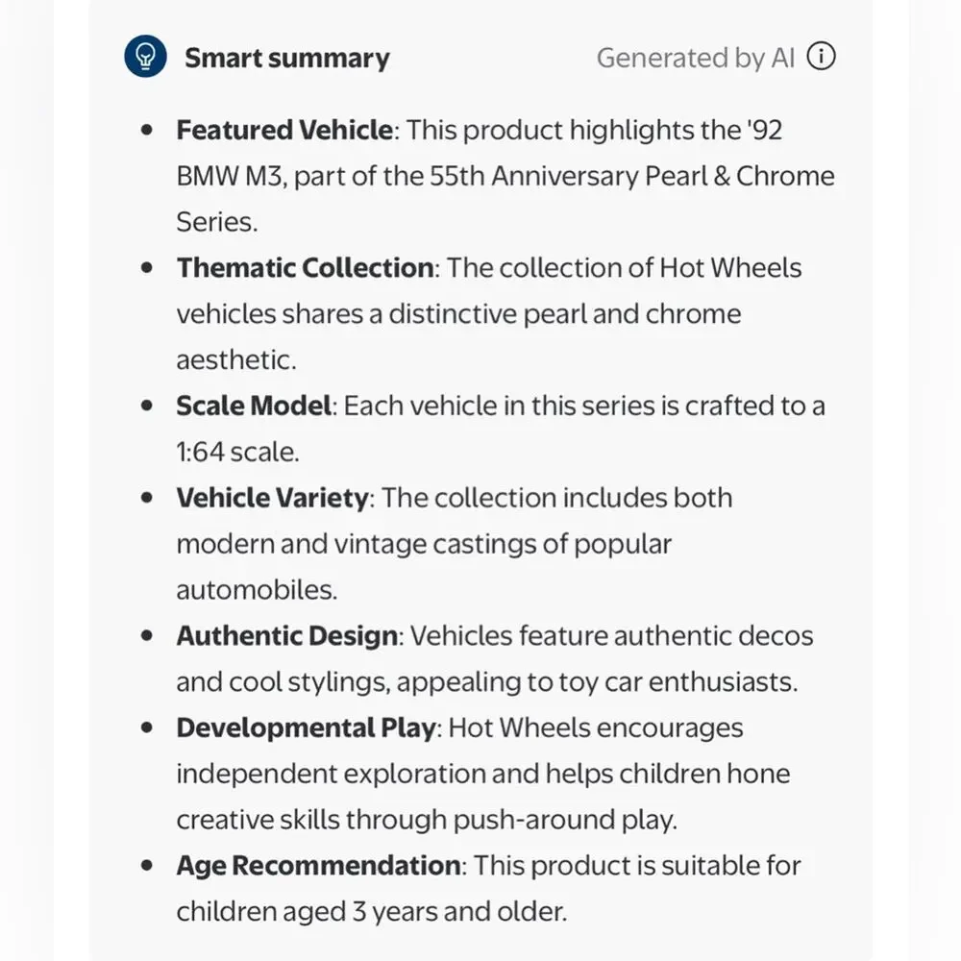The height and width of the screenshot is (961, 961).
Task: Click the Featured Vehicle bold label
Action: tap(284, 130)
